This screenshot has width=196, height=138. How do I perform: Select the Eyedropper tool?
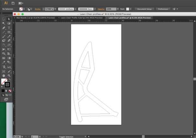(x=4, y=62)
